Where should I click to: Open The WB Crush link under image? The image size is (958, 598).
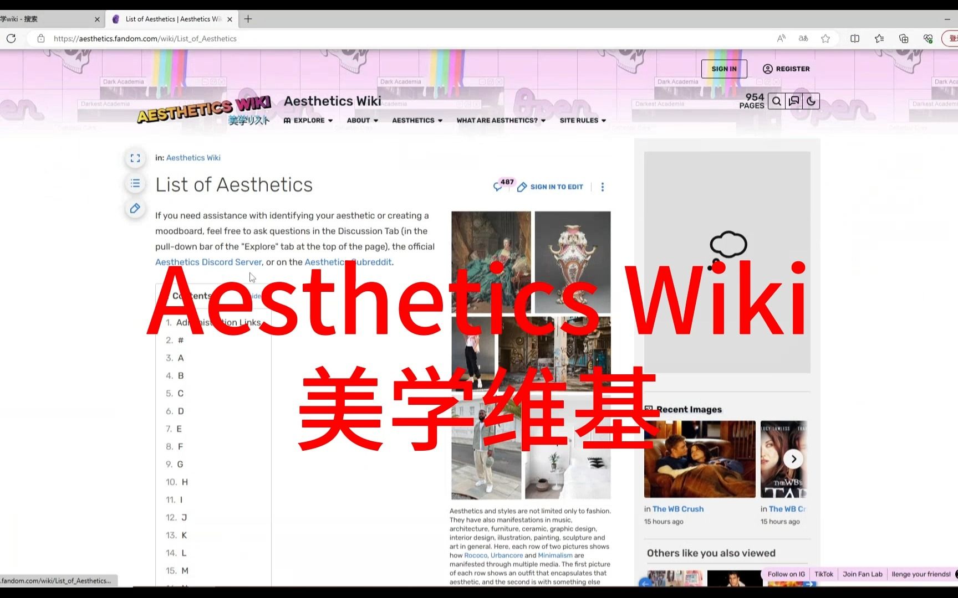[678, 509]
